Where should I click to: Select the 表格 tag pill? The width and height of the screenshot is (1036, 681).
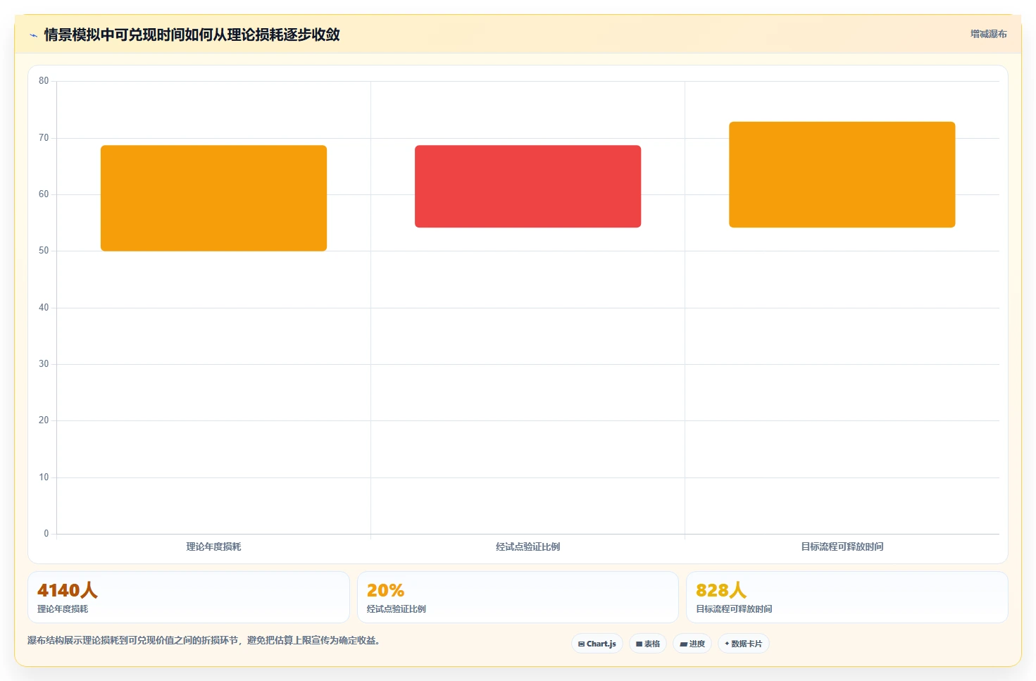click(648, 644)
